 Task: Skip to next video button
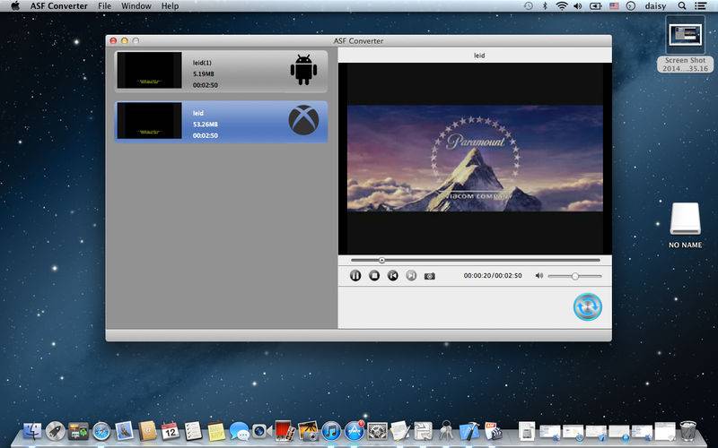pyautogui.click(x=411, y=276)
